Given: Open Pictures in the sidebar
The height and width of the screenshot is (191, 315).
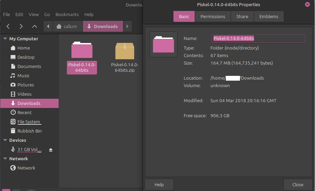Looking at the screenshot, I should [x=29, y=85].
